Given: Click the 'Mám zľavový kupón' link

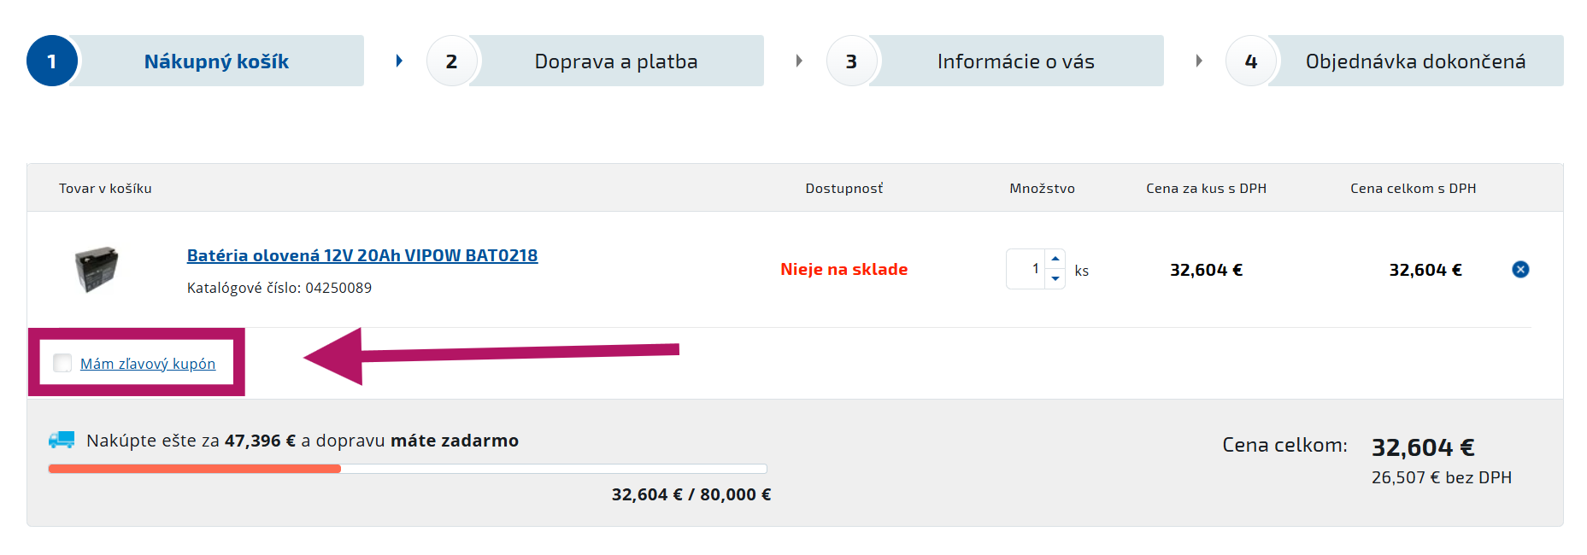Looking at the screenshot, I should pos(148,364).
